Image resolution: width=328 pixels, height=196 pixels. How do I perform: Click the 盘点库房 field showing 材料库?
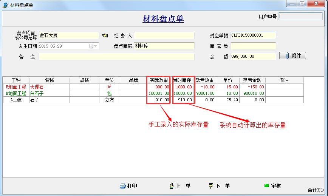coord(164,46)
